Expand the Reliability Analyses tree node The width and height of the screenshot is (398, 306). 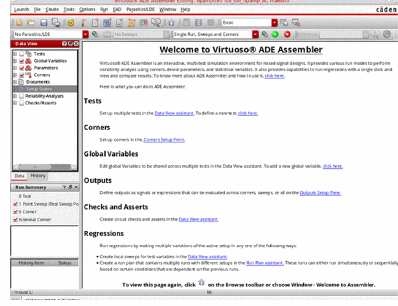click(15, 96)
